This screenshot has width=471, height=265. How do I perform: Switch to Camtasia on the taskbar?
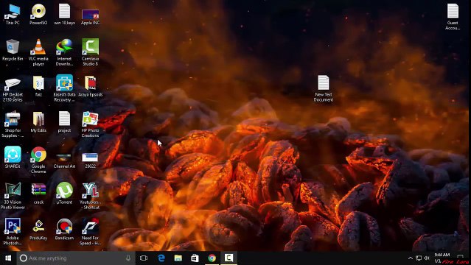[228, 258]
